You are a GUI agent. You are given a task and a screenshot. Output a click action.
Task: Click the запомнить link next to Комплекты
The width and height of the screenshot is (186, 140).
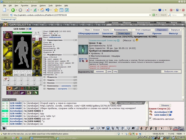coord(66,86)
